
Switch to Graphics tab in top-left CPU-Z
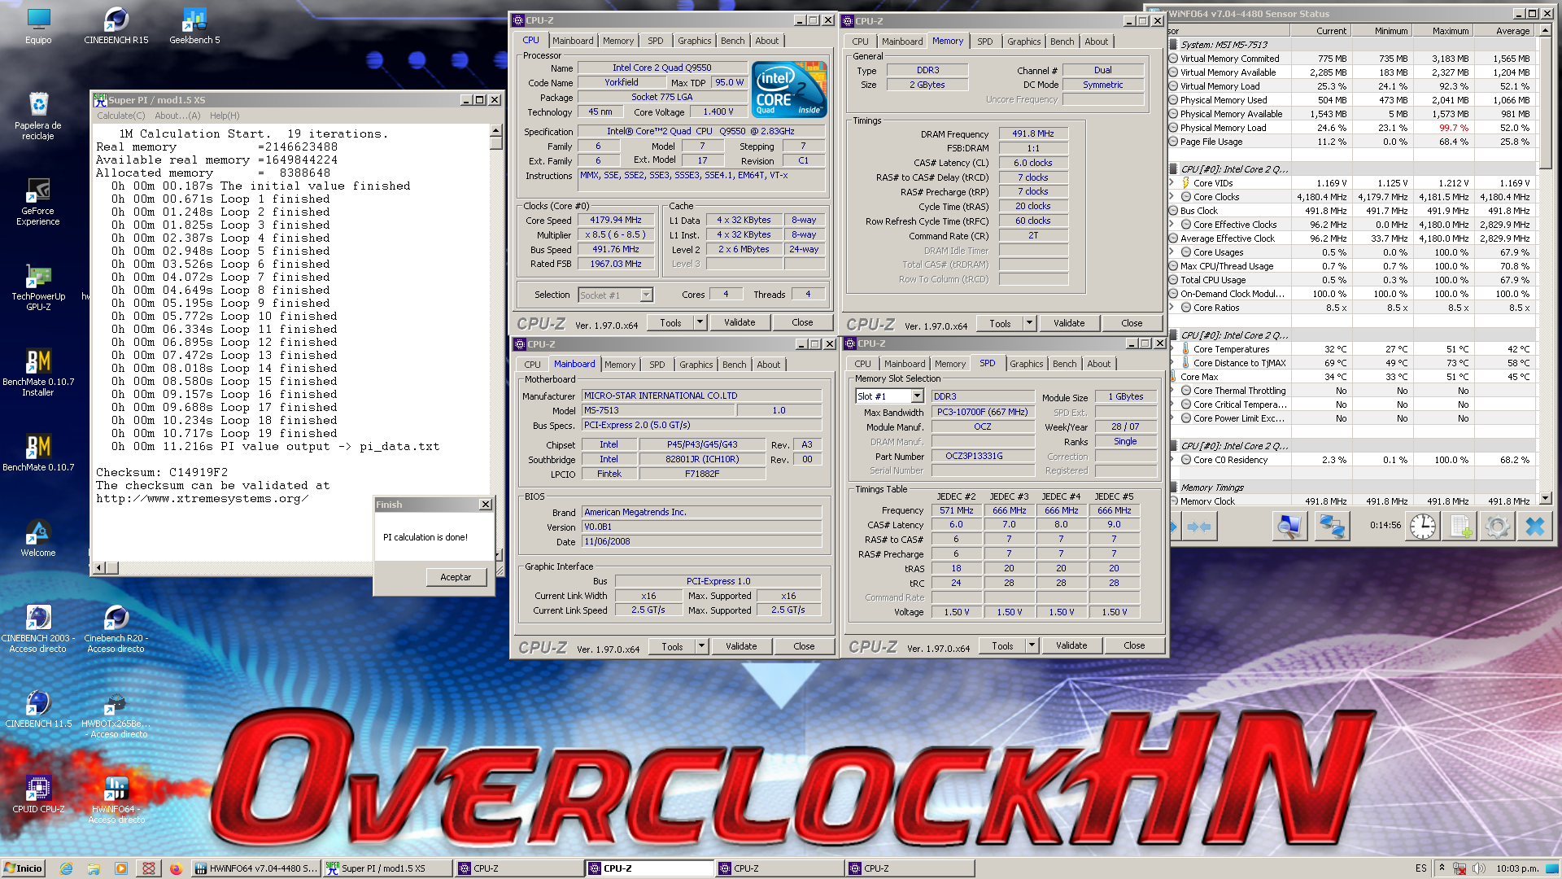tap(694, 41)
